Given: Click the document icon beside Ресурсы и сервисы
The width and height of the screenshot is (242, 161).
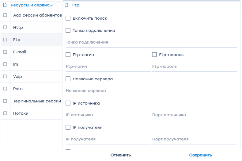Looking at the screenshot, I should tap(5, 5).
